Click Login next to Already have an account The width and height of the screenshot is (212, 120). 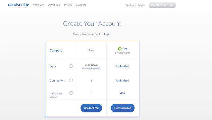pos(107,34)
